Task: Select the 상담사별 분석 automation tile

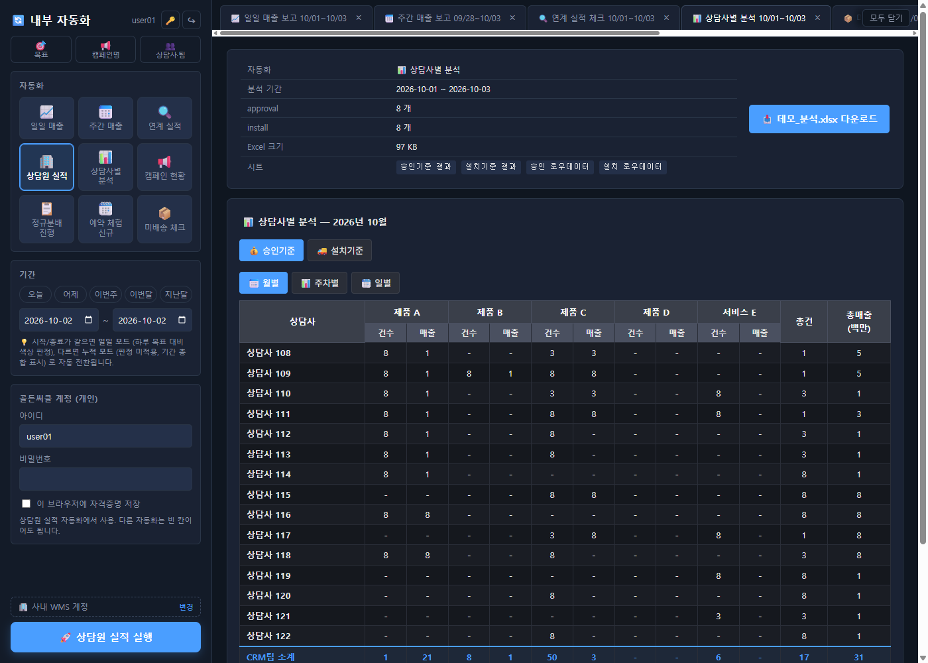Action: pos(105,167)
